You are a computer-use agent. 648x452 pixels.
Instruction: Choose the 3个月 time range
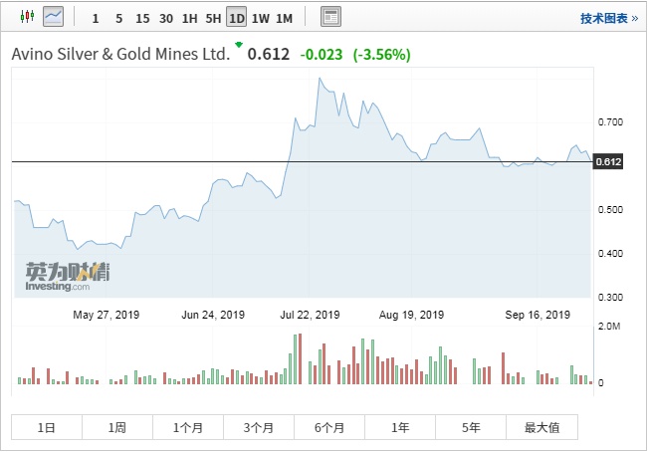coord(259,427)
